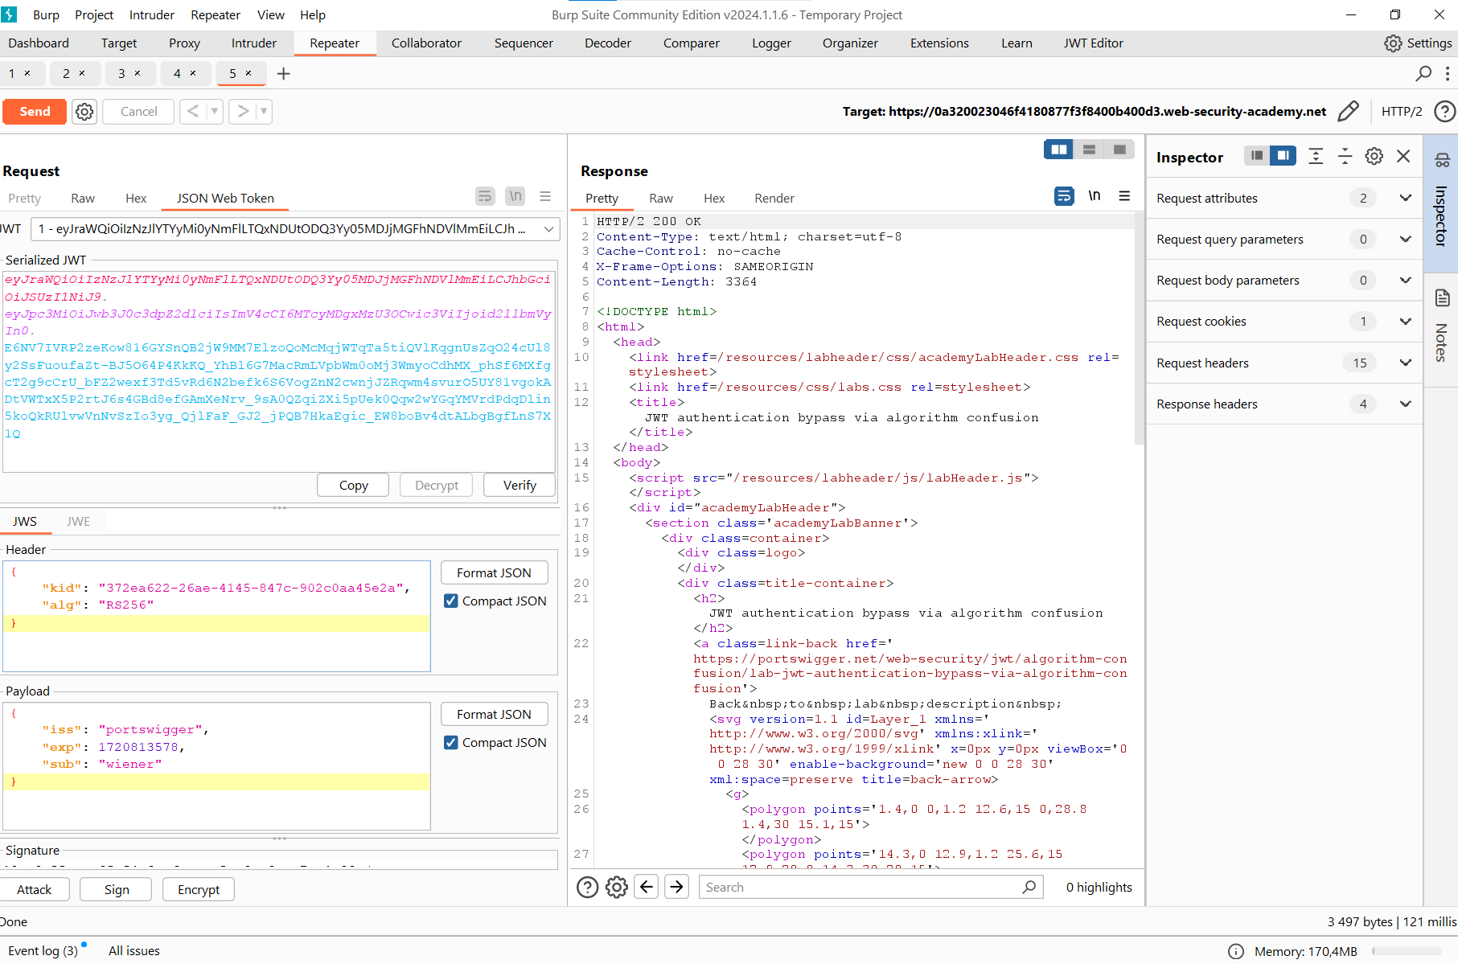Switch to JWE tab
Screen dimensions: 1458x964
click(78, 521)
